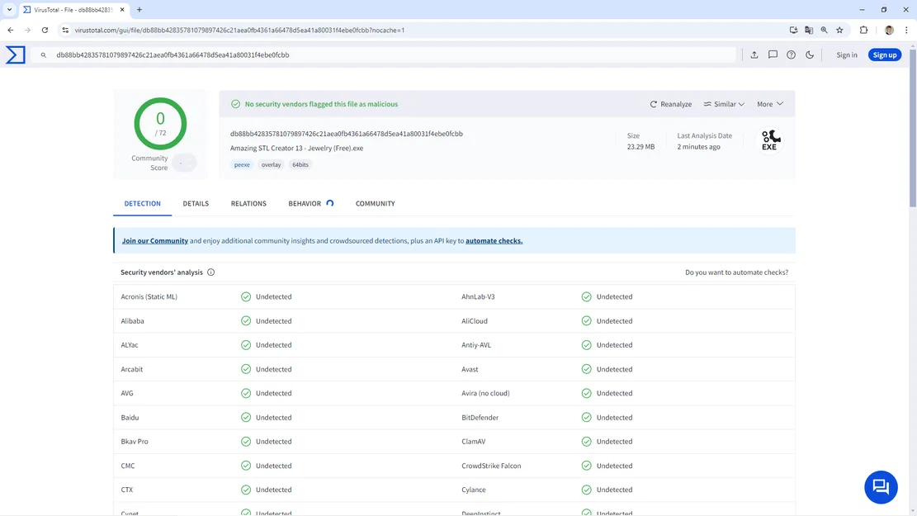The image size is (917, 516).
Task: Click the file name Amazing STL Creator 13
Action: click(x=296, y=148)
